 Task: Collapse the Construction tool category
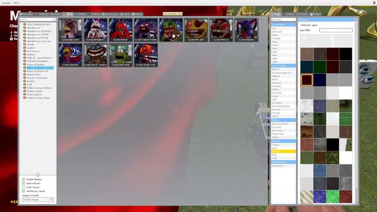[283, 66]
